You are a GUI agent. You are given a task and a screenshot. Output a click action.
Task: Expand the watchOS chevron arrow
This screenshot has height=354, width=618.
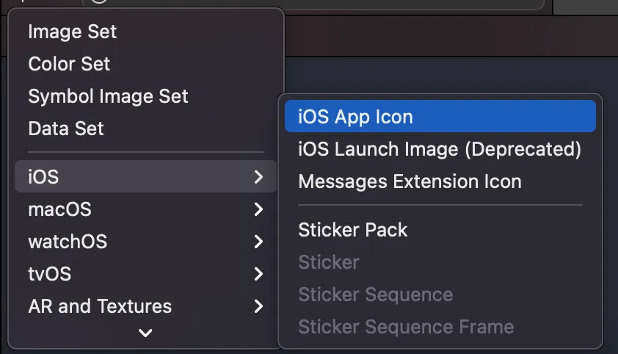coord(258,242)
